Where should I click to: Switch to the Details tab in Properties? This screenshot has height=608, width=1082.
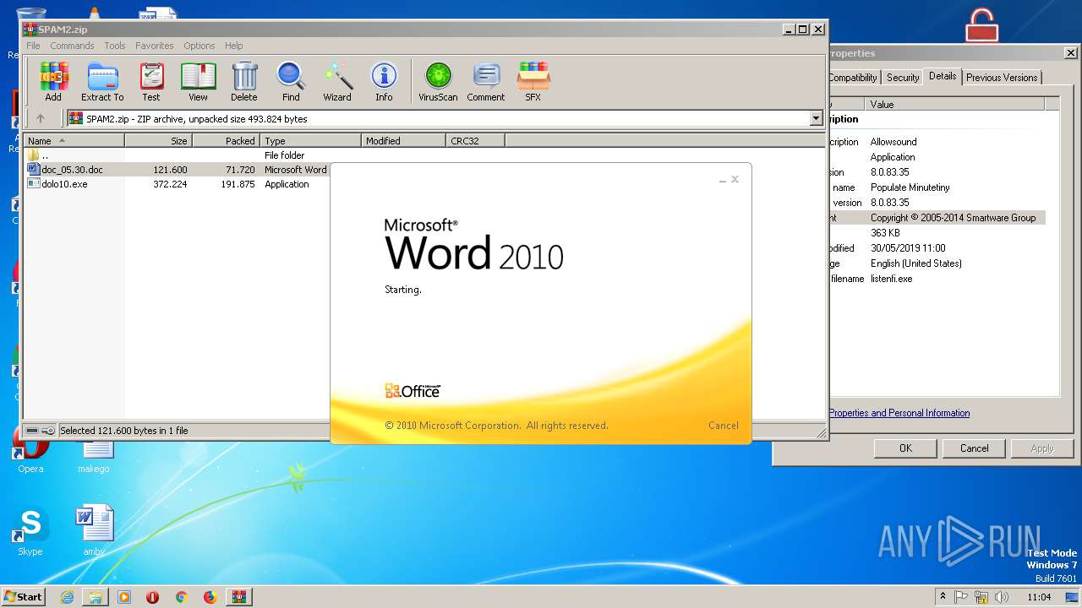coord(943,76)
